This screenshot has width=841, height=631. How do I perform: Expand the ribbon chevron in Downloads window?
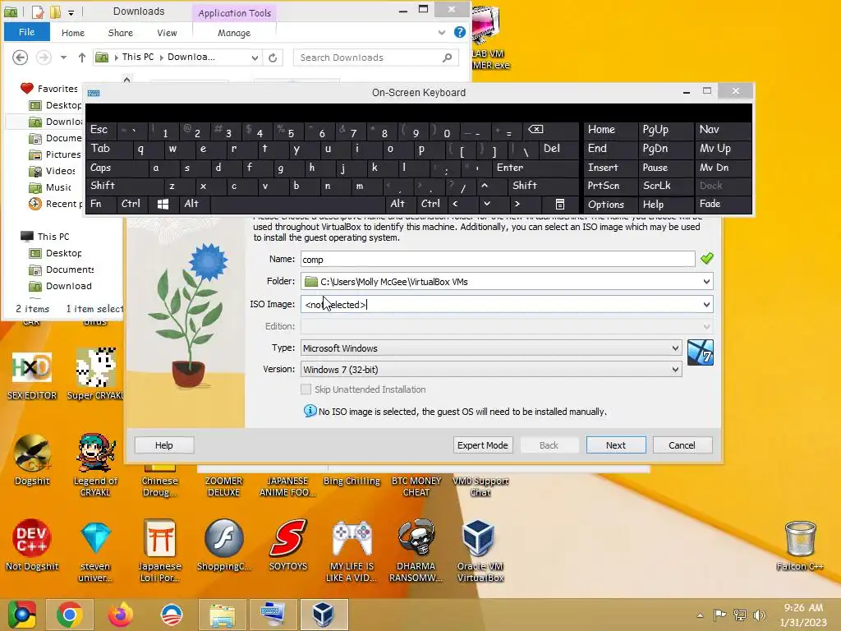441,32
